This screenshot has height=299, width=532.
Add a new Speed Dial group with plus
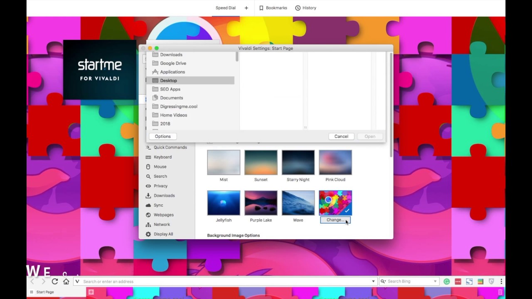click(246, 8)
